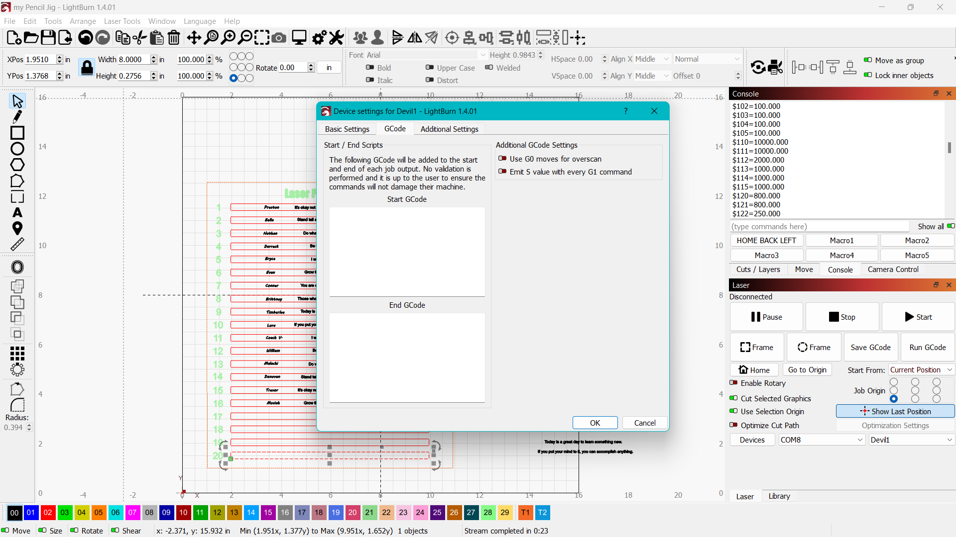Click the New File toolbar icon
Image resolution: width=956 pixels, height=537 pixels.
tap(14, 38)
